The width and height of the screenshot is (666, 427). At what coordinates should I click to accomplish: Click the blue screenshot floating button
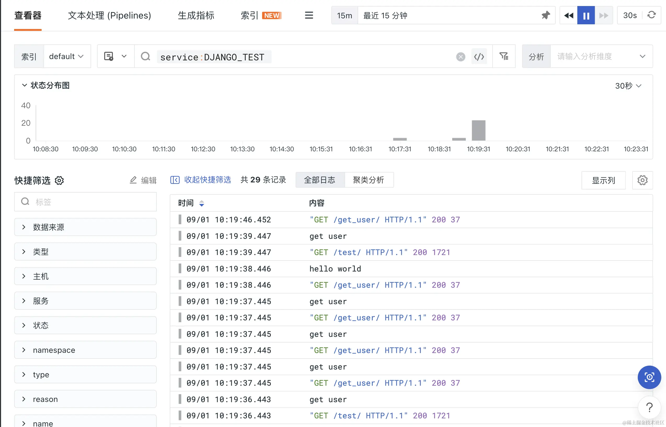click(x=649, y=377)
